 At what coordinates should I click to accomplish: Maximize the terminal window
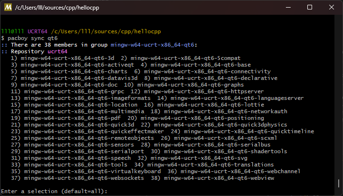(x=310, y=8)
